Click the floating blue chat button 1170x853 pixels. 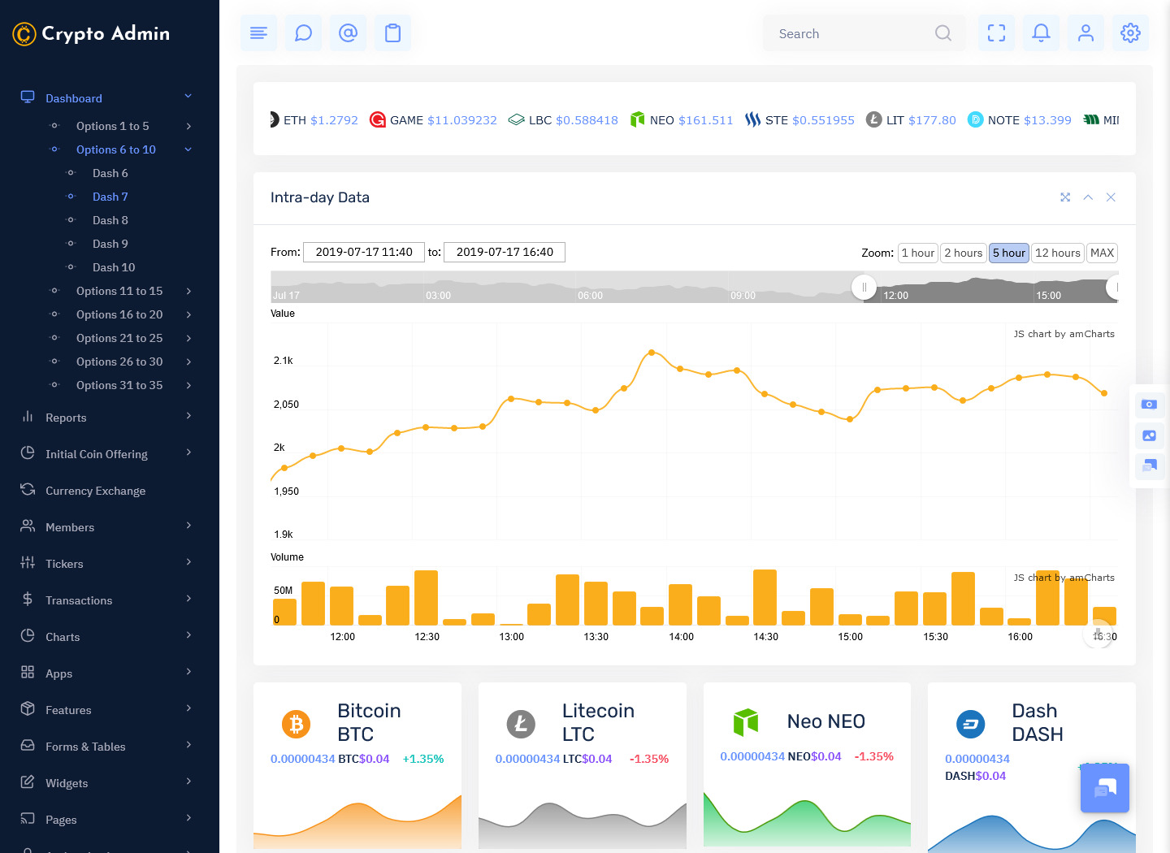coord(1104,788)
